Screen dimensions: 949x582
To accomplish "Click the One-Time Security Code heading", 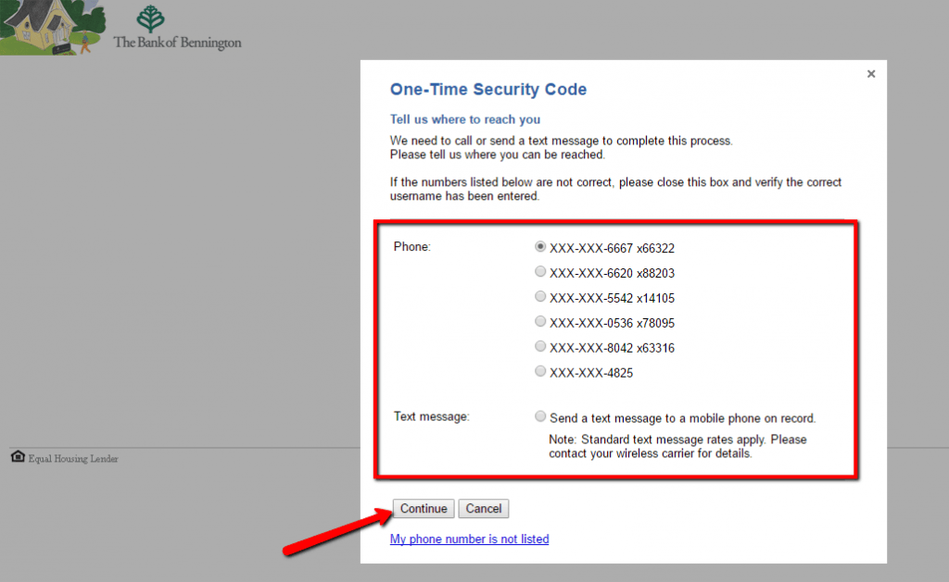I will click(488, 90).
